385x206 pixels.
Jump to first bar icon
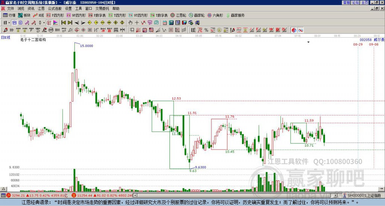click(x=63, y=23)
